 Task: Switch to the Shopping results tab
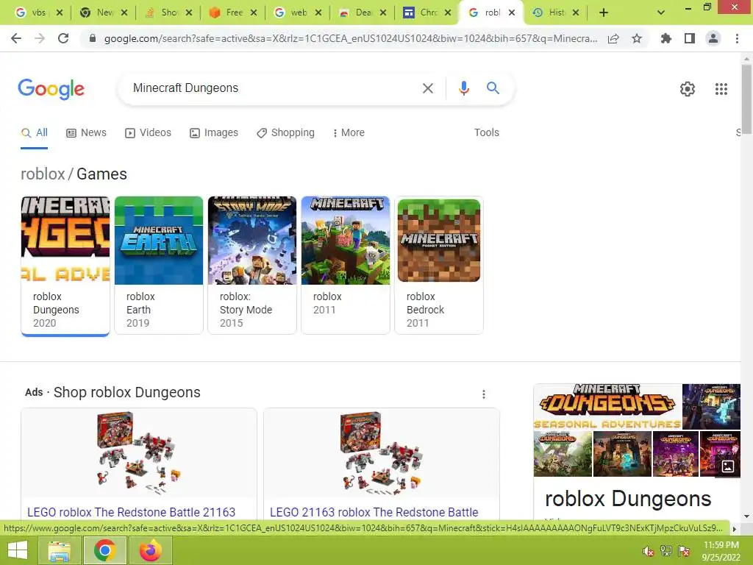coord(286,132)
